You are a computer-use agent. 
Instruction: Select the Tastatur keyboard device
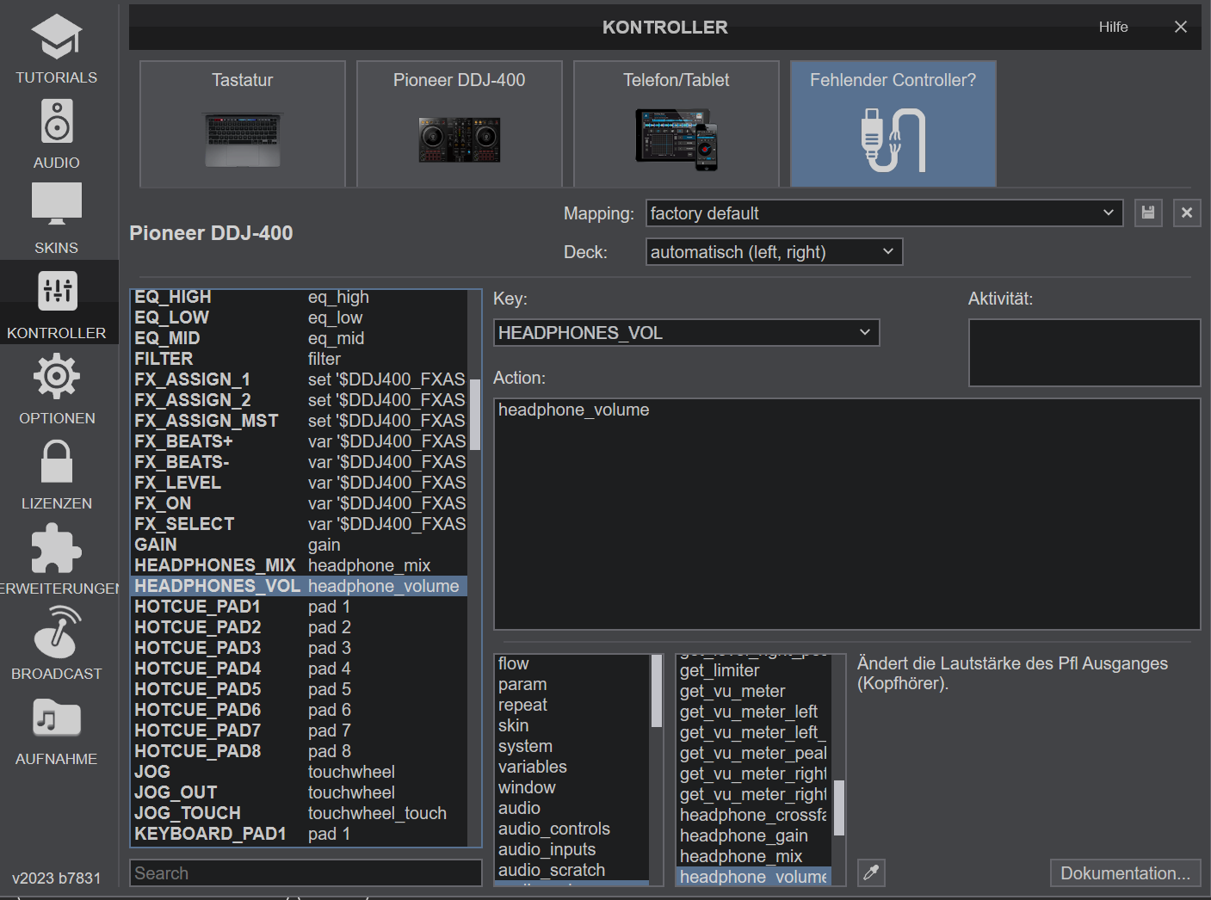tap(243, 124)
